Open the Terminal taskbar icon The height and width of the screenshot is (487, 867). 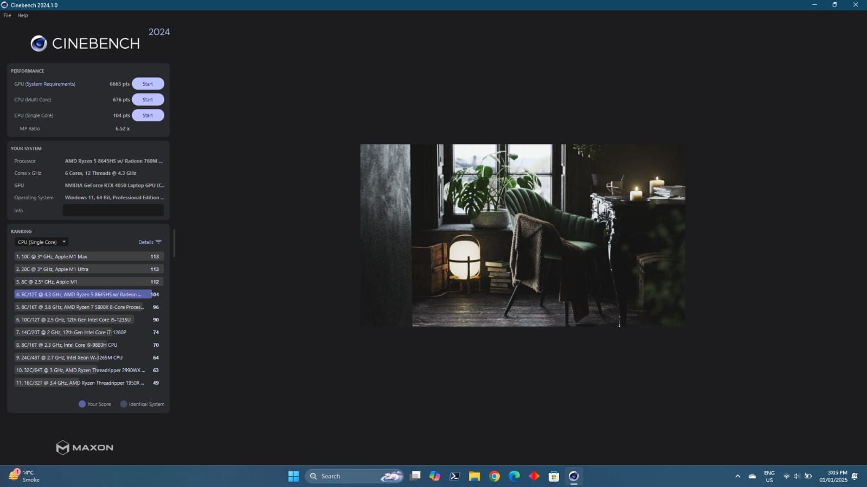[x=454, y=476]
